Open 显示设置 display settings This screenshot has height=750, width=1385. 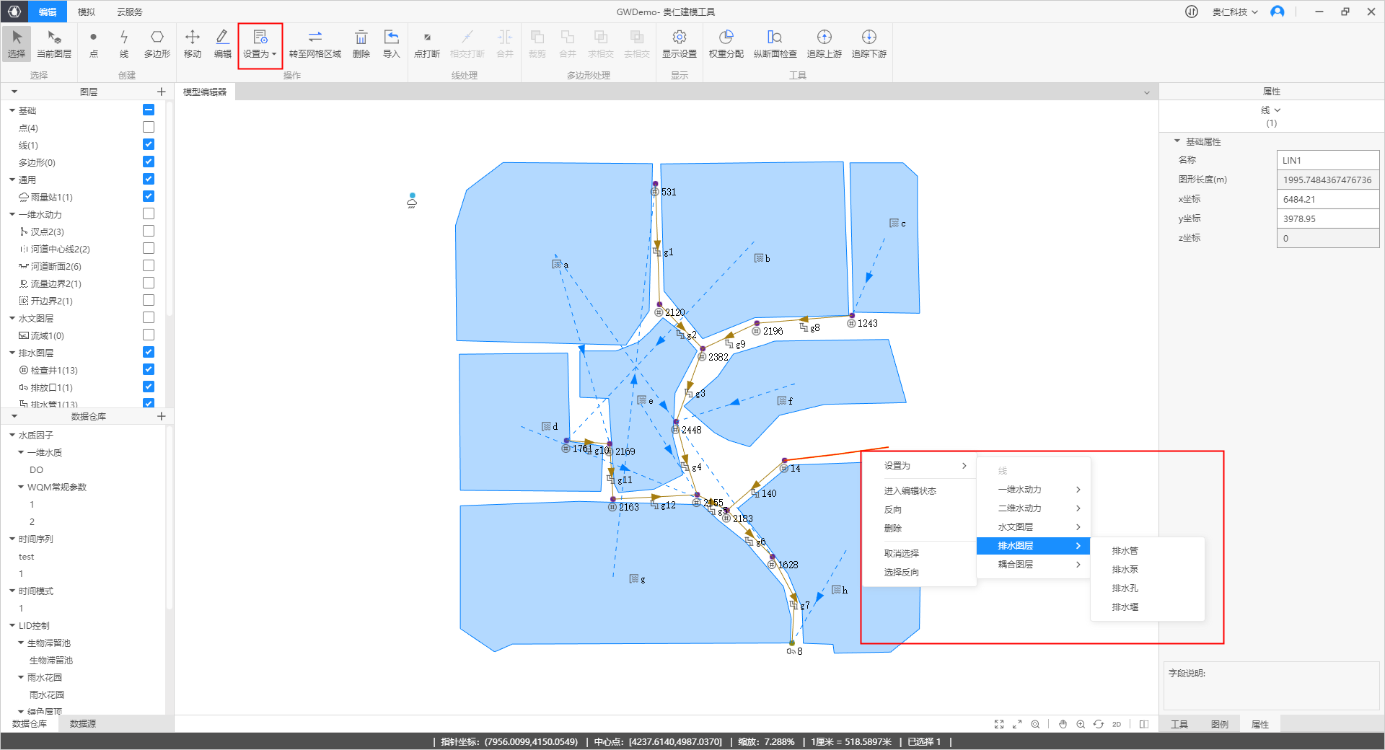(x=679, y=43)
